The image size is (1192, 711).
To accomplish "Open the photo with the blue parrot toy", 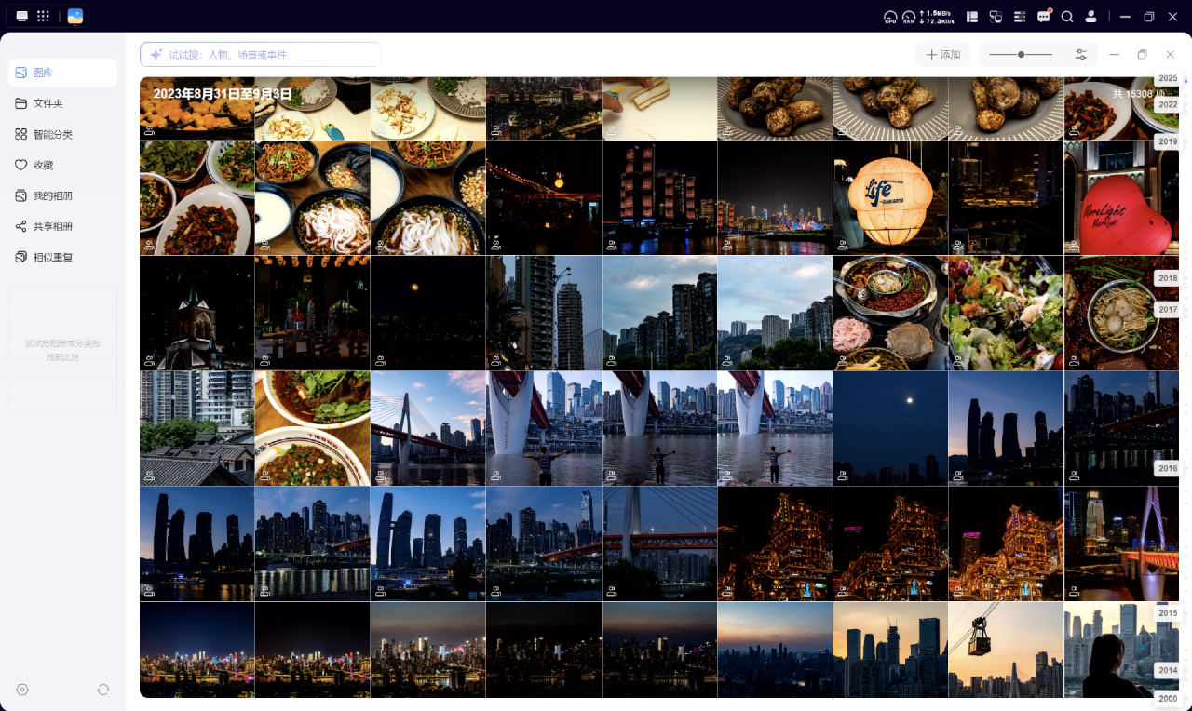I will [312, 108].
